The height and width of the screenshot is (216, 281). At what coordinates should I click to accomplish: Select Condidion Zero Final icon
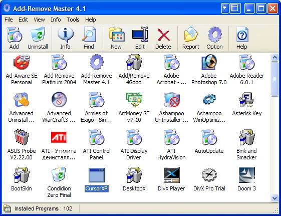[59, 174]
